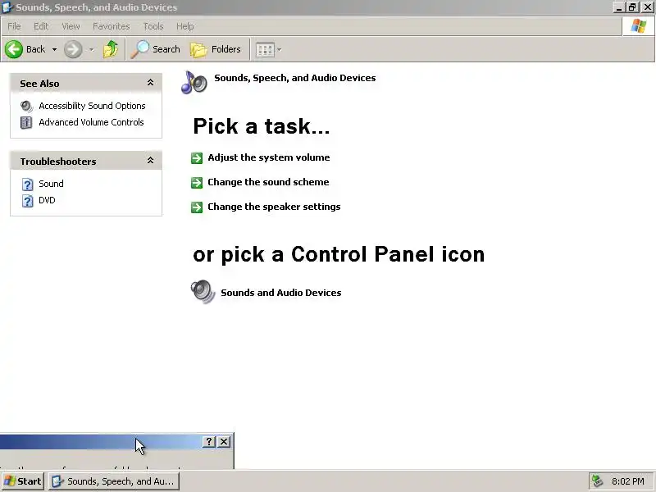
Task: Click arrow icon beside Change the sound scheme
Action: [197, 183]
